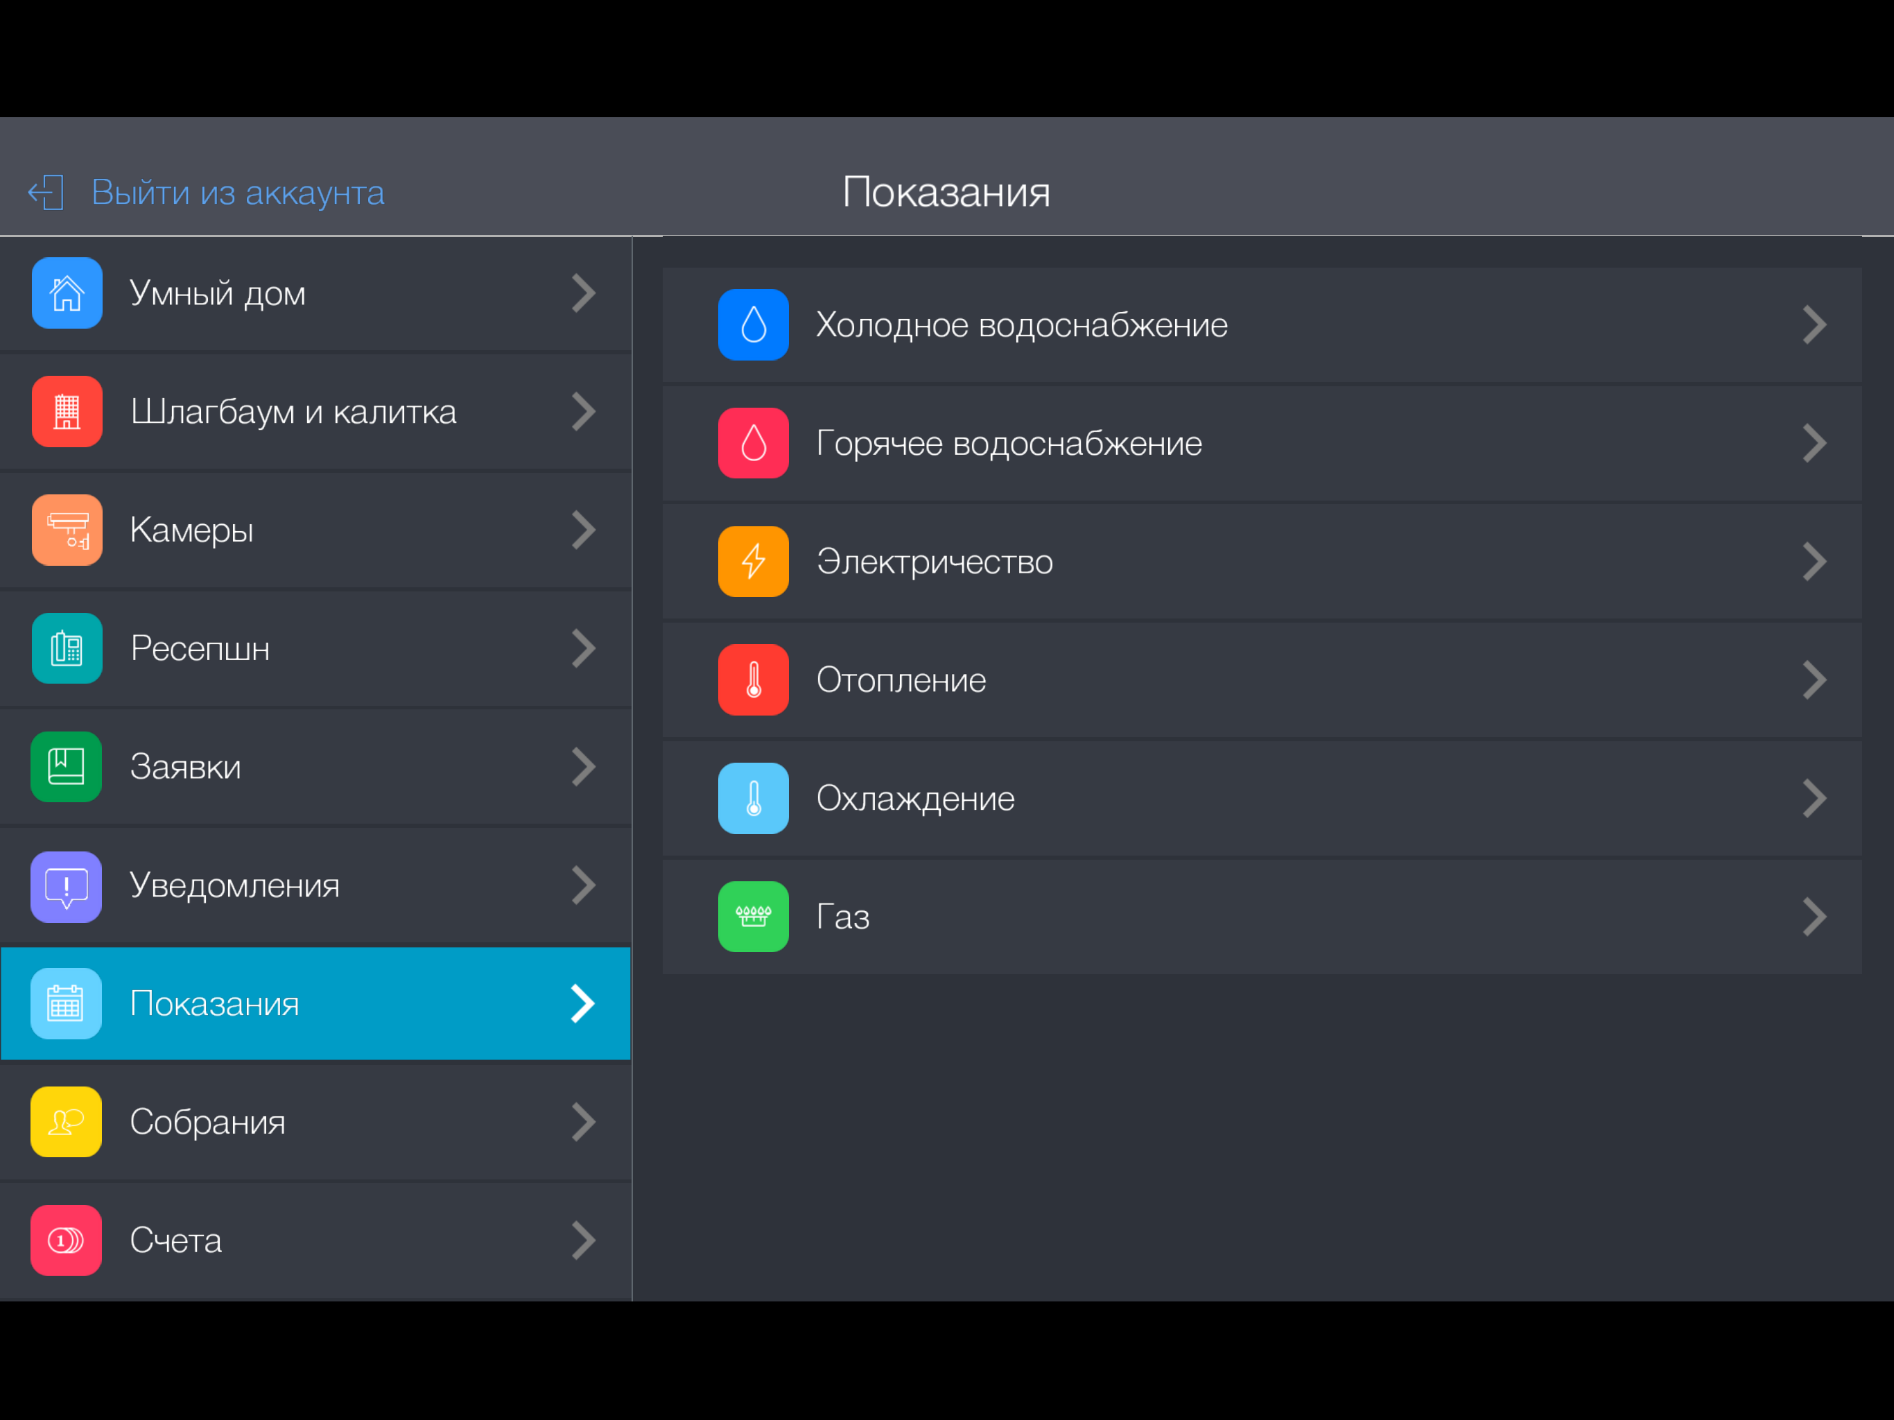The image size is (1894, 1420).
Task: Open the Горячее водоснабжение chevron
Action: (1814, 443)
